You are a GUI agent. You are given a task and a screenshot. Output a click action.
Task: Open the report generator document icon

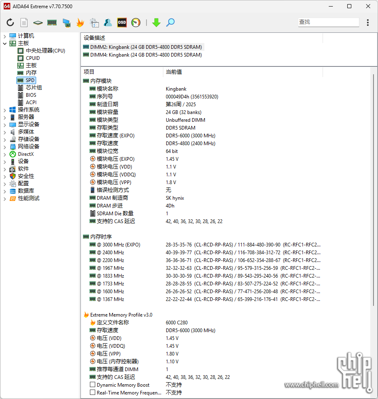coord(24,23)
